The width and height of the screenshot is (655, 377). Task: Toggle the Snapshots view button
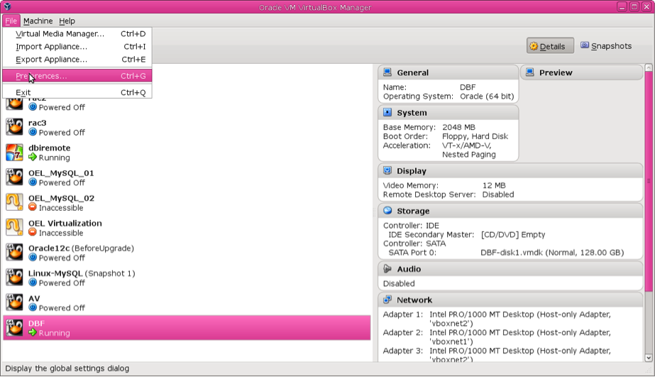tap(605, 46)
